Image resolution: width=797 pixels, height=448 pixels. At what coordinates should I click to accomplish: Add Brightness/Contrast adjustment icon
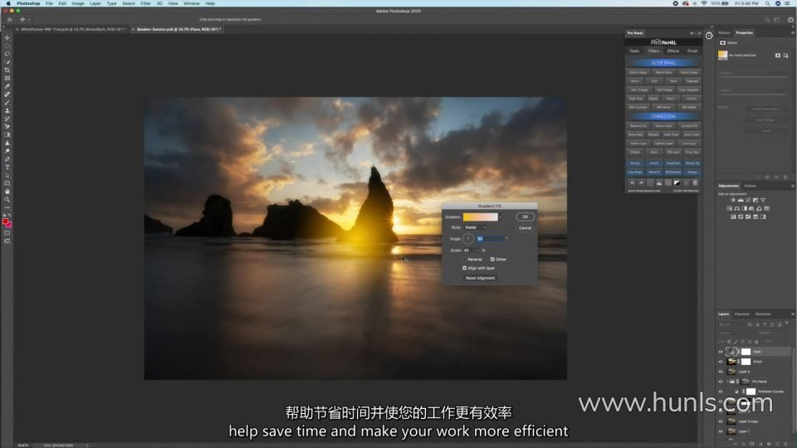[733, 200]
